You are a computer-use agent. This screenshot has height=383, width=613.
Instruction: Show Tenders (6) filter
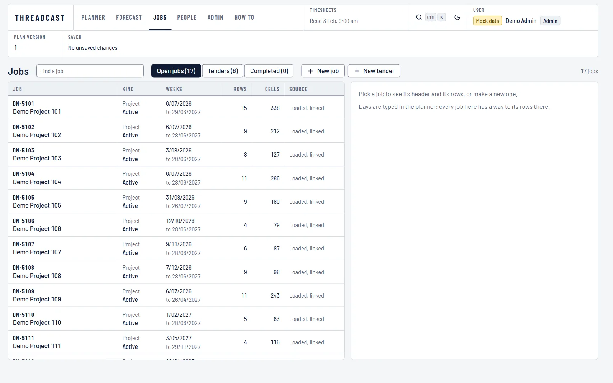(x=223, y=71)
